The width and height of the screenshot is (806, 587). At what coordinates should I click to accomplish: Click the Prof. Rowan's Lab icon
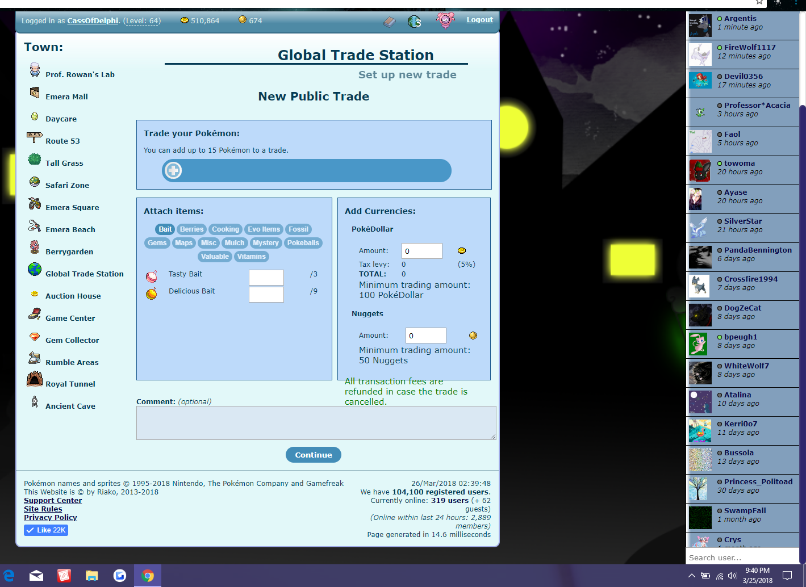(x=35, y=70)
